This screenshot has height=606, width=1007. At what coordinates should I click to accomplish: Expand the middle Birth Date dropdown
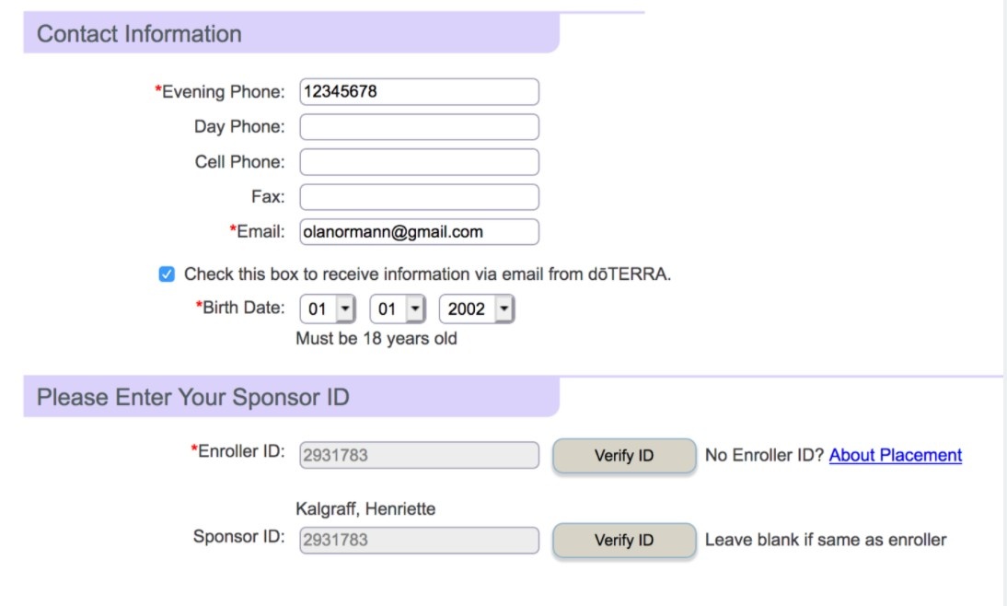399,309
